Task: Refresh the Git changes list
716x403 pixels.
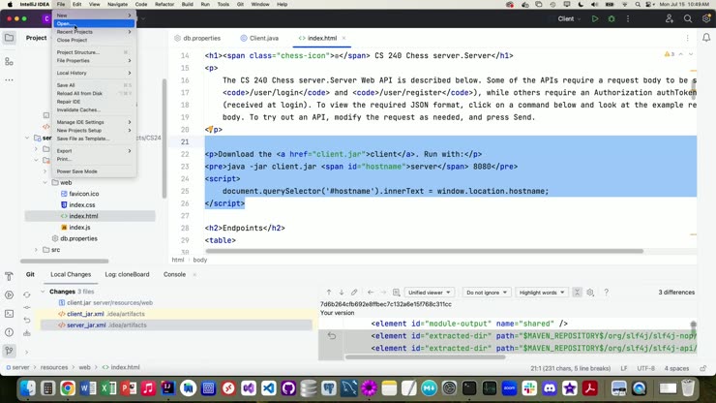Action: (27, 295)
